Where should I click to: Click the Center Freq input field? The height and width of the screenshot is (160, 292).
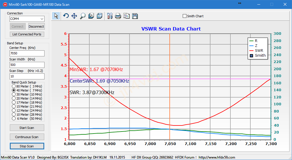[27, 54]
